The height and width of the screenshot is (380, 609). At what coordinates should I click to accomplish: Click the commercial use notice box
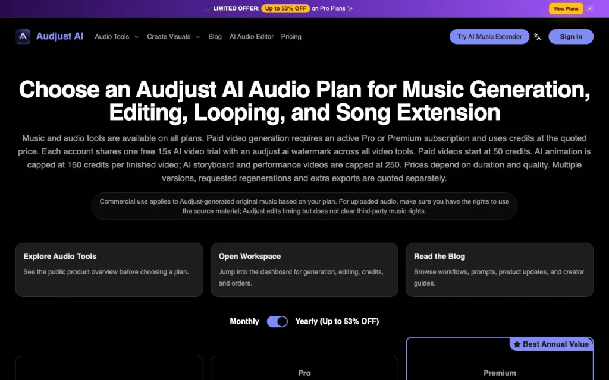[304, 206]
